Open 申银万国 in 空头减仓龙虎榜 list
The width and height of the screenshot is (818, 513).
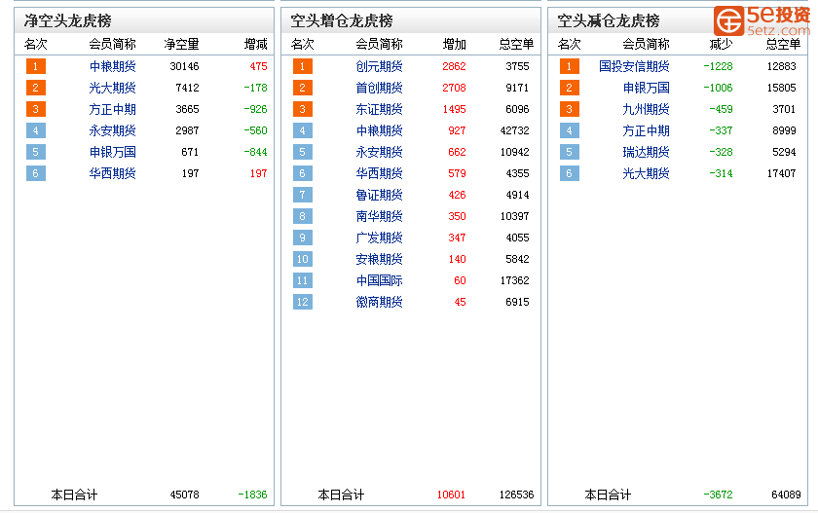pyautogui.click(x=647, y=88)
